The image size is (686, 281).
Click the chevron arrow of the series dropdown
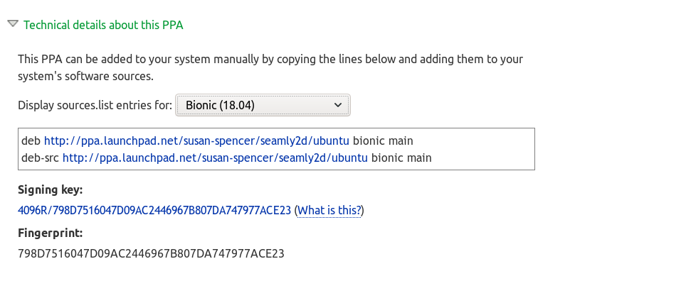tap(337, 105)
